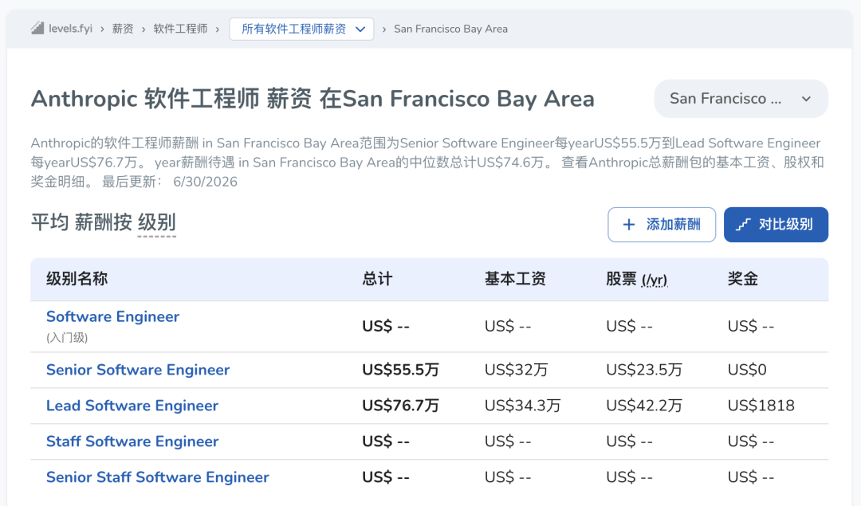Expand the 所有软件工程师薪资 dropdown

tap(301, 29)
